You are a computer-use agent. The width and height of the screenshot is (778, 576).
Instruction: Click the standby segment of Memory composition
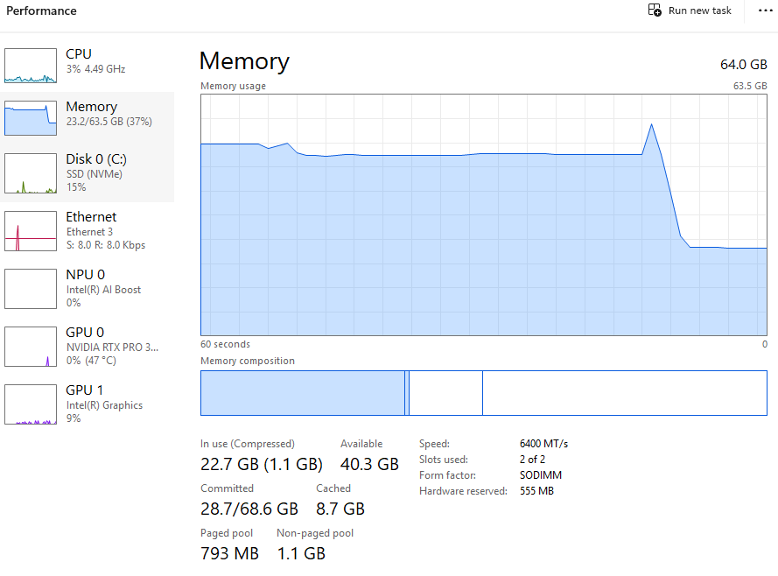pyautogui.click(x=445, y=393)
